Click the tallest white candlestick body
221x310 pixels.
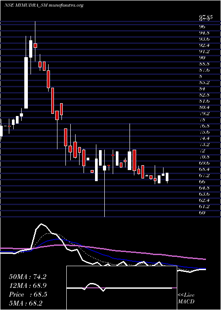pos(26,83)
